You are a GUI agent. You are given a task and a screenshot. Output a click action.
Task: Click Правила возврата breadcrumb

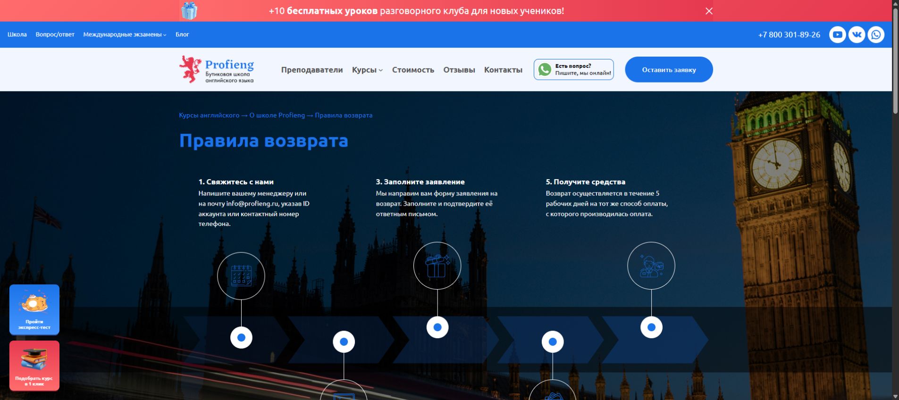click(x=344, y=115)
